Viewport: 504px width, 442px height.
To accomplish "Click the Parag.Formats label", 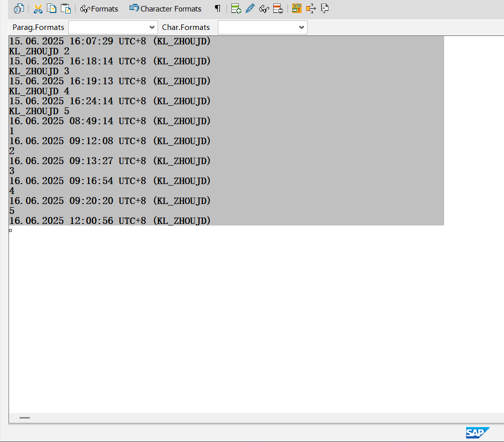I will [x=38, y=27].
